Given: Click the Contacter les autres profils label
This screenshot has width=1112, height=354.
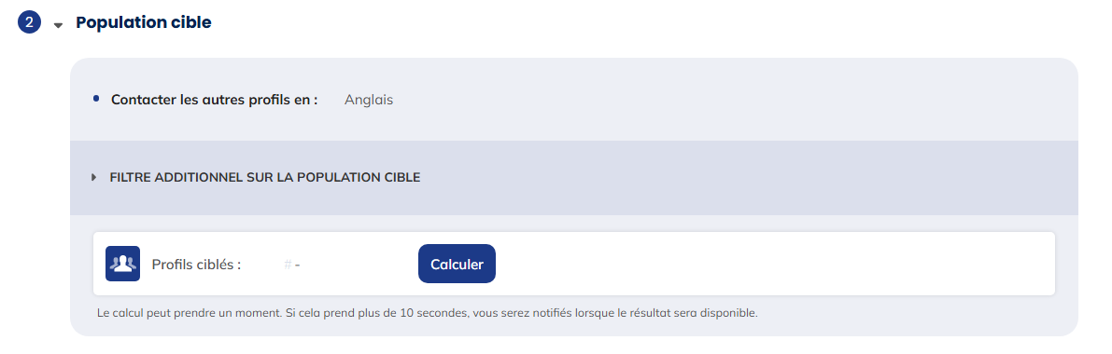Looking at the screenshot, I should [214, 100].
